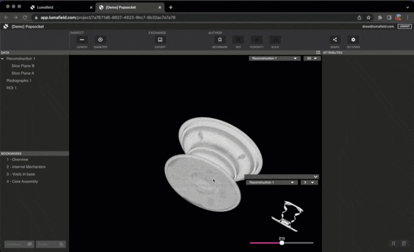This screenshot has width=414, height=252.
Task: Click the browser address bar URL
Action: [107, 18]
